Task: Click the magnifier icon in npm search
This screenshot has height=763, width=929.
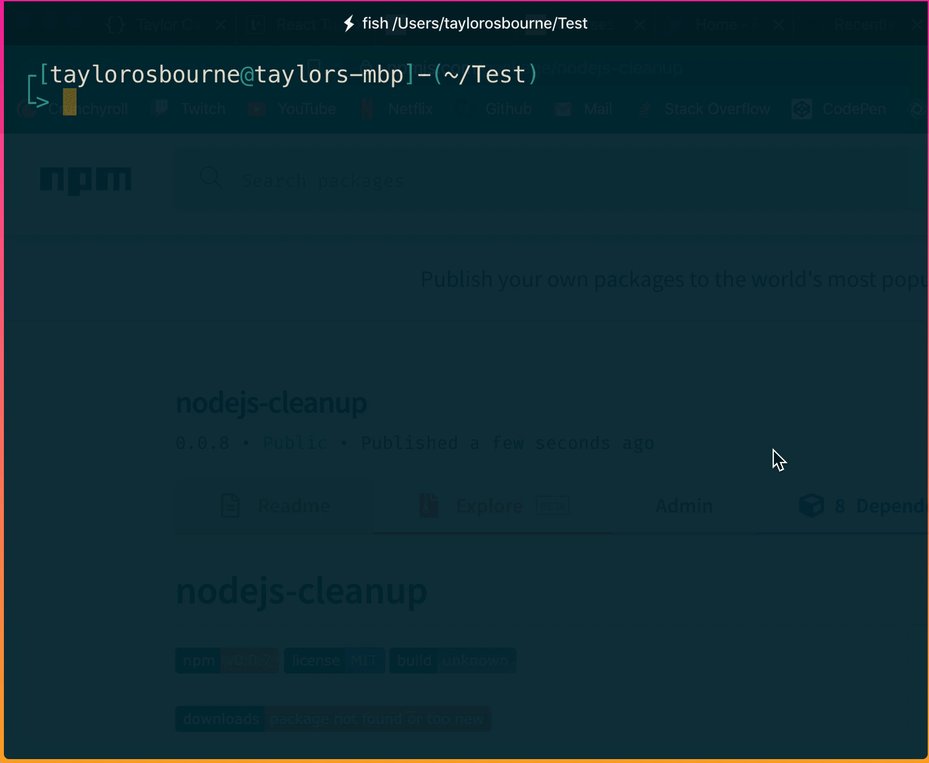Action: point(211,178)
